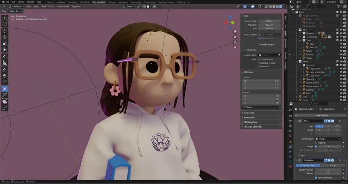Image resolution: width=348 pixels, height=184 pixels.
Task: Expand the Collections panel in the sidebar
Action: 261,113
